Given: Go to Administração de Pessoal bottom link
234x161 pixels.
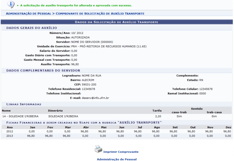Looking at the screenshot, I should [x=116, y=159].
